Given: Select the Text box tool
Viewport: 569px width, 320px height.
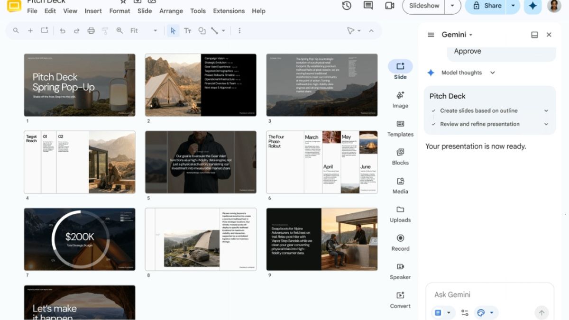Looking at the screenshot, I should pyautogui.click(x=188, y=31).
